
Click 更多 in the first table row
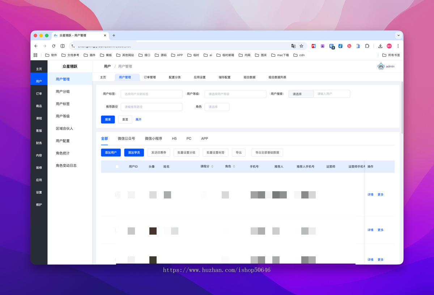[380, 194]
